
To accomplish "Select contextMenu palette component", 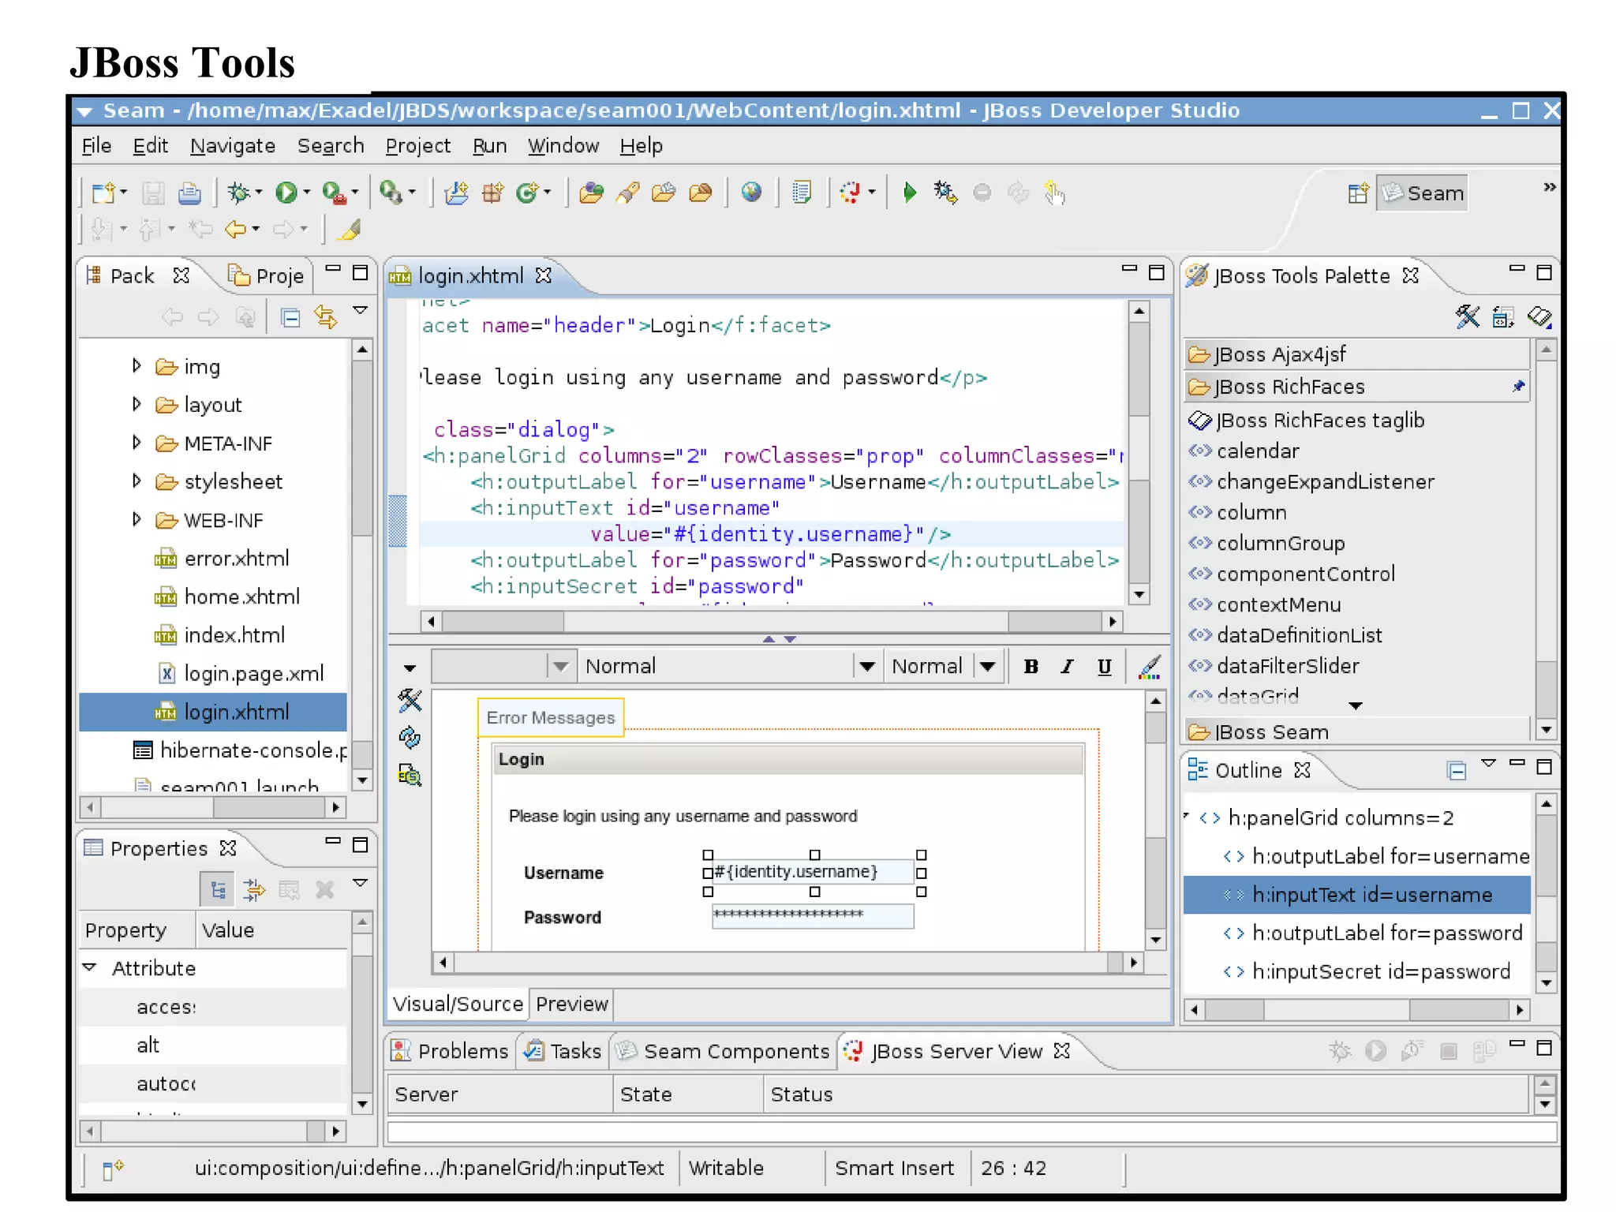I will pos(1278,604).
